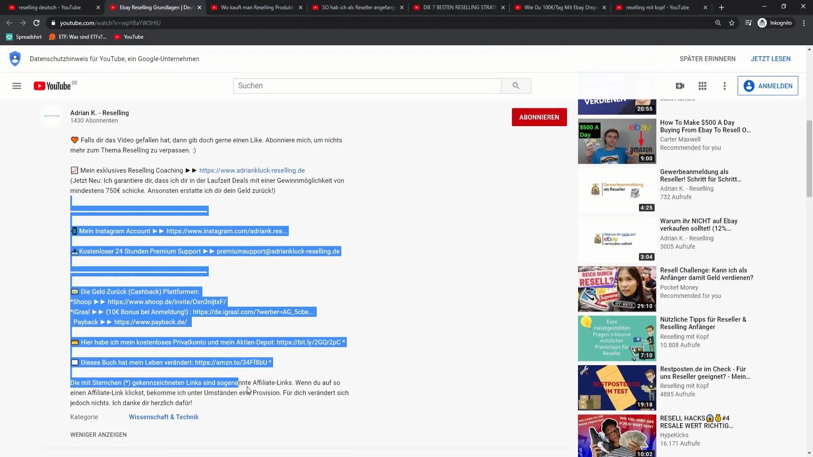Open the media control icon in toolbar

pos(748,23)
